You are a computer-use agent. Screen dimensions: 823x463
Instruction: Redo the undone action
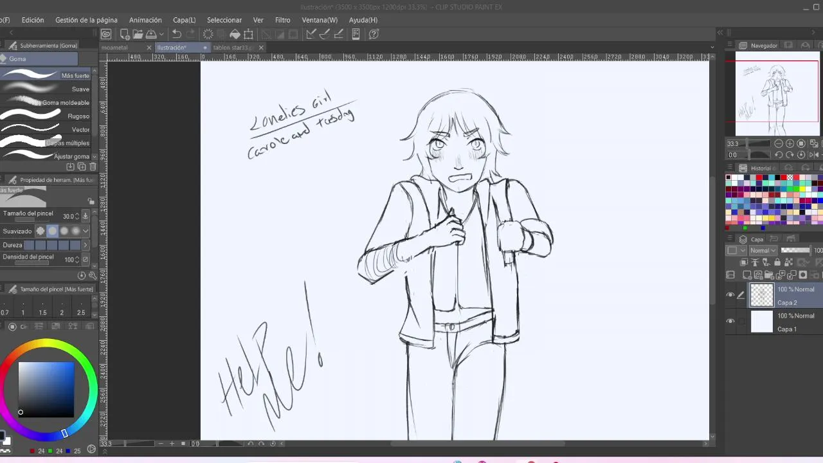tap(191, 34)
